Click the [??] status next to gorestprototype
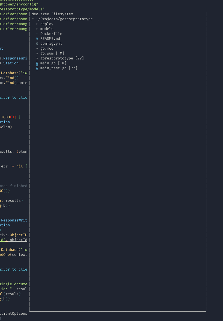The height and width of the screenshot is (321, 223). pos(80,58)
